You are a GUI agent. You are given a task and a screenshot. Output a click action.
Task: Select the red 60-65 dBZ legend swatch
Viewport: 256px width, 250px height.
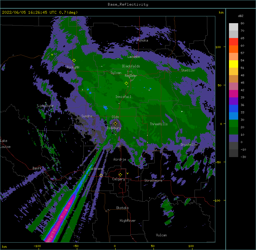coord(233,42)
